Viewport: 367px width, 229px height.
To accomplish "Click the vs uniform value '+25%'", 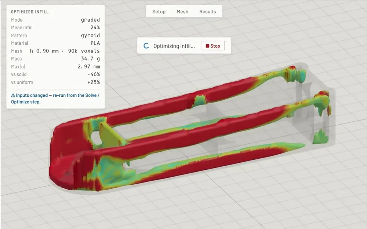I will click(94, 82).
